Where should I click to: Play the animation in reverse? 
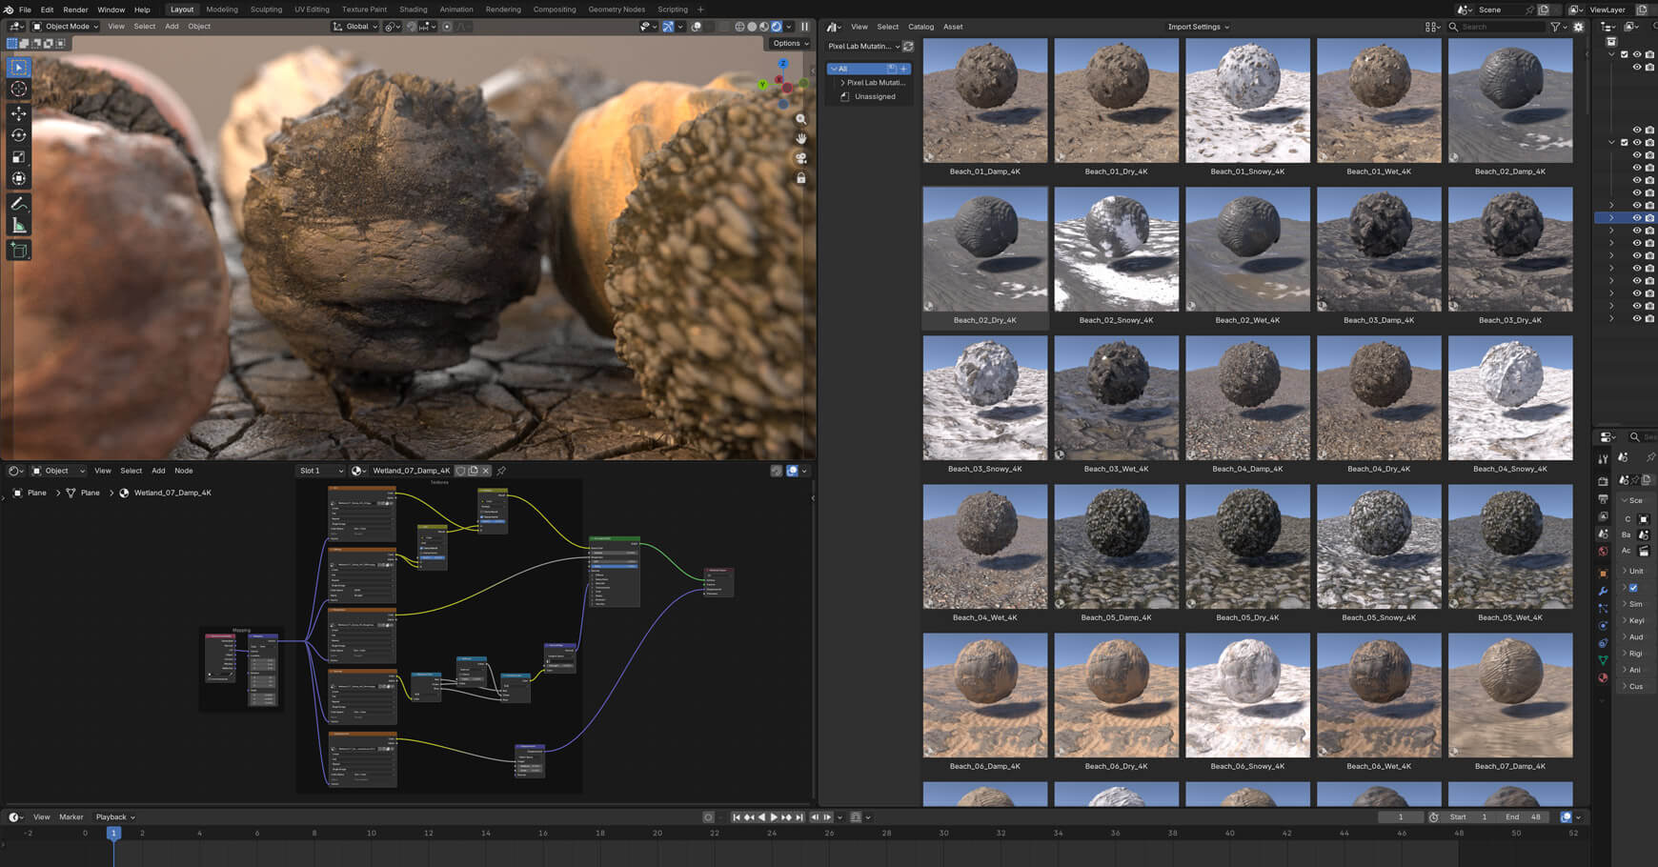coord(761,817)
